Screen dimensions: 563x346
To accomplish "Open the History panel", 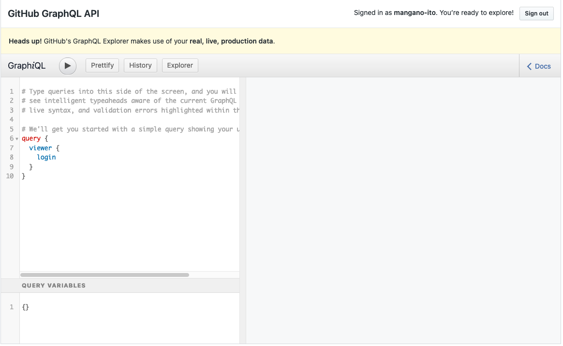I will [140, 66].
